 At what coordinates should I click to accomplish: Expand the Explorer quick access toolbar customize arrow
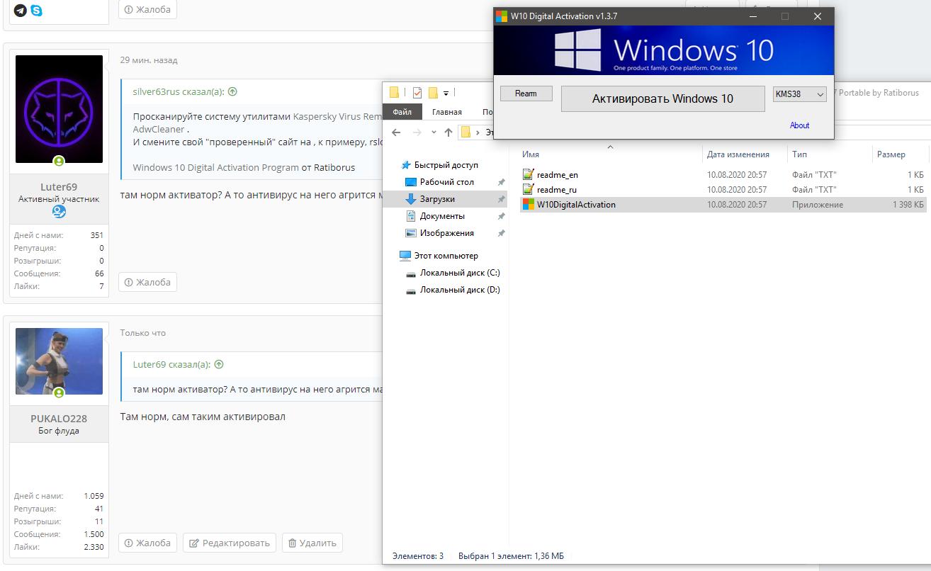click(x=446, y=93)
